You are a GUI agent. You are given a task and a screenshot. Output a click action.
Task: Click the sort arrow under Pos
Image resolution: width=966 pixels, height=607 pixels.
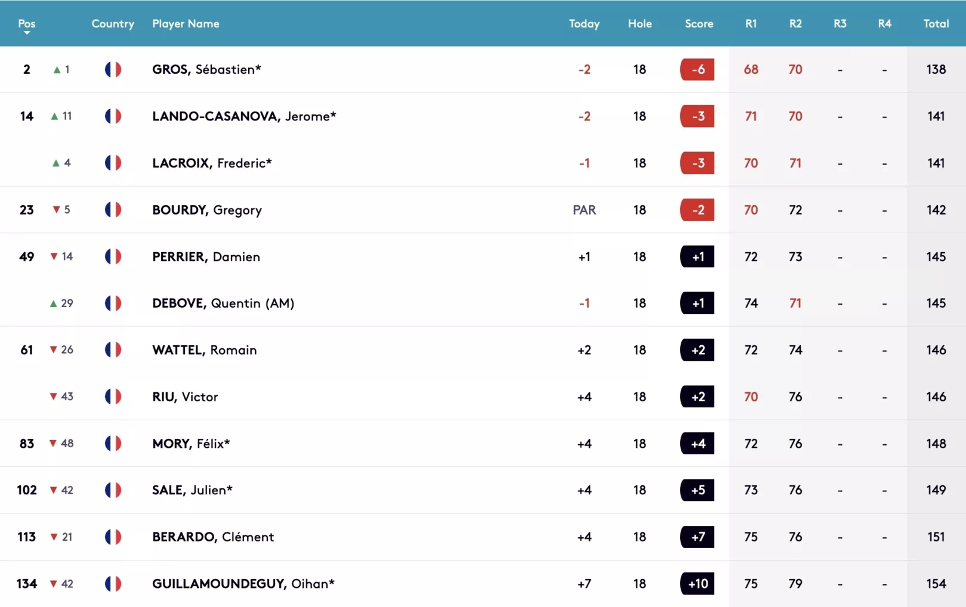[27, 33]
